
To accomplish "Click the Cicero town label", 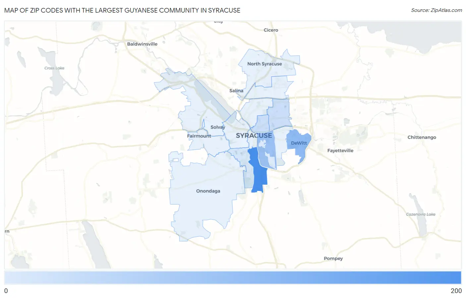I will pyautogui.click(x=271, y=30).
